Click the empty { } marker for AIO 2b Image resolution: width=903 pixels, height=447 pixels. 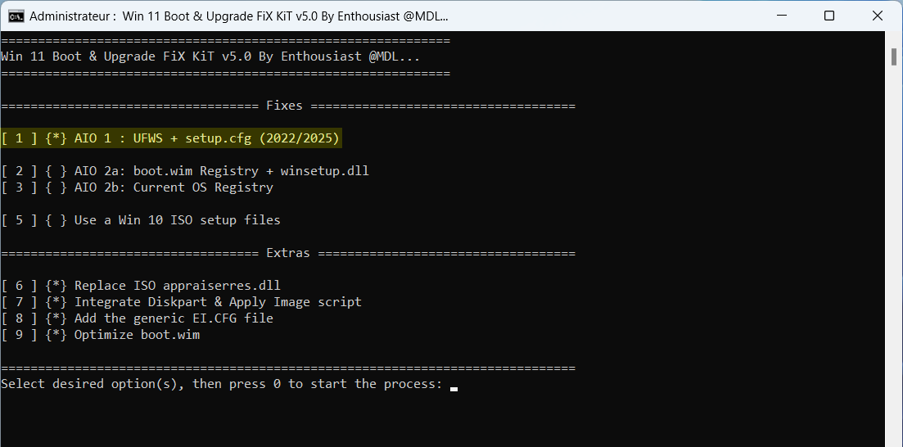pyautogui.click(x=56, y=187)
